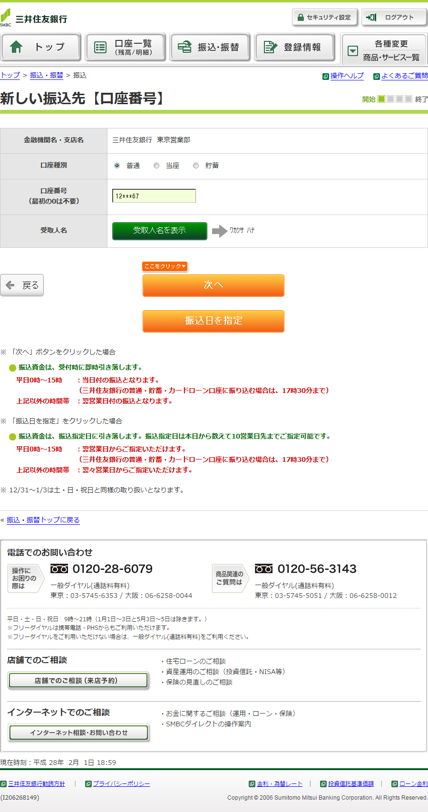Click the free-dial icon next to 0120-56-3143
Image resolution: width=428 pixels, height=812 pixels.
(264, 568)
